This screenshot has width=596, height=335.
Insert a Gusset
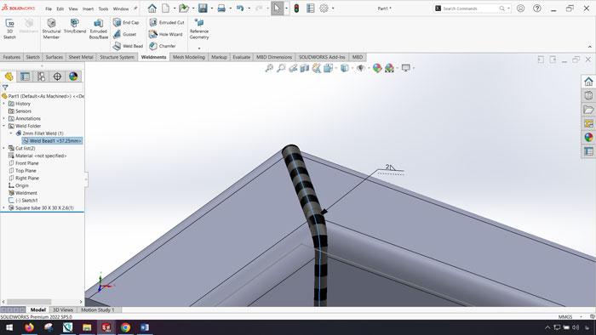pos(124,34)
